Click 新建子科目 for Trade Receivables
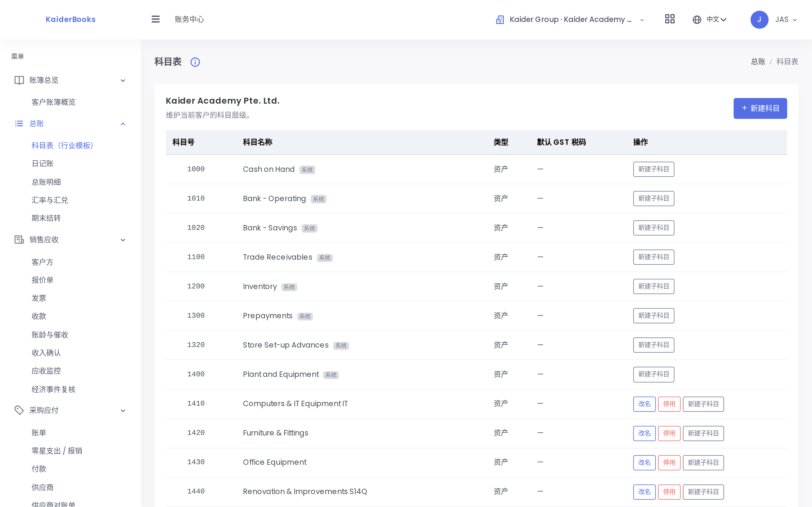This screenshot has height=507, width=812. [654, 257]
